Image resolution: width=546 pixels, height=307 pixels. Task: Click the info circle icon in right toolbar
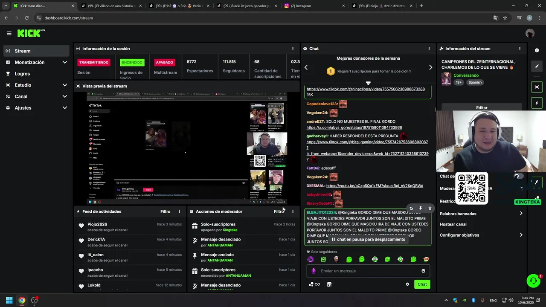[537, 50]
